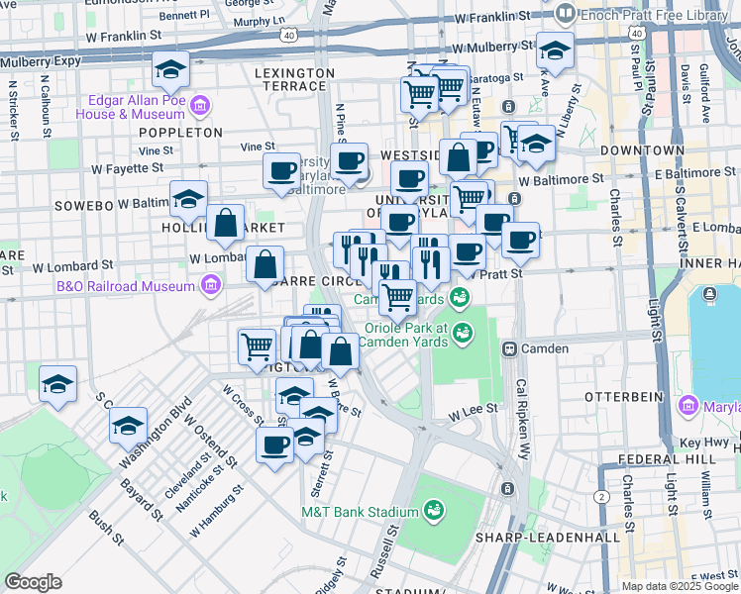Click the B&O Railroad Museum label
741x594 pixels.
[x=126, y=286]
